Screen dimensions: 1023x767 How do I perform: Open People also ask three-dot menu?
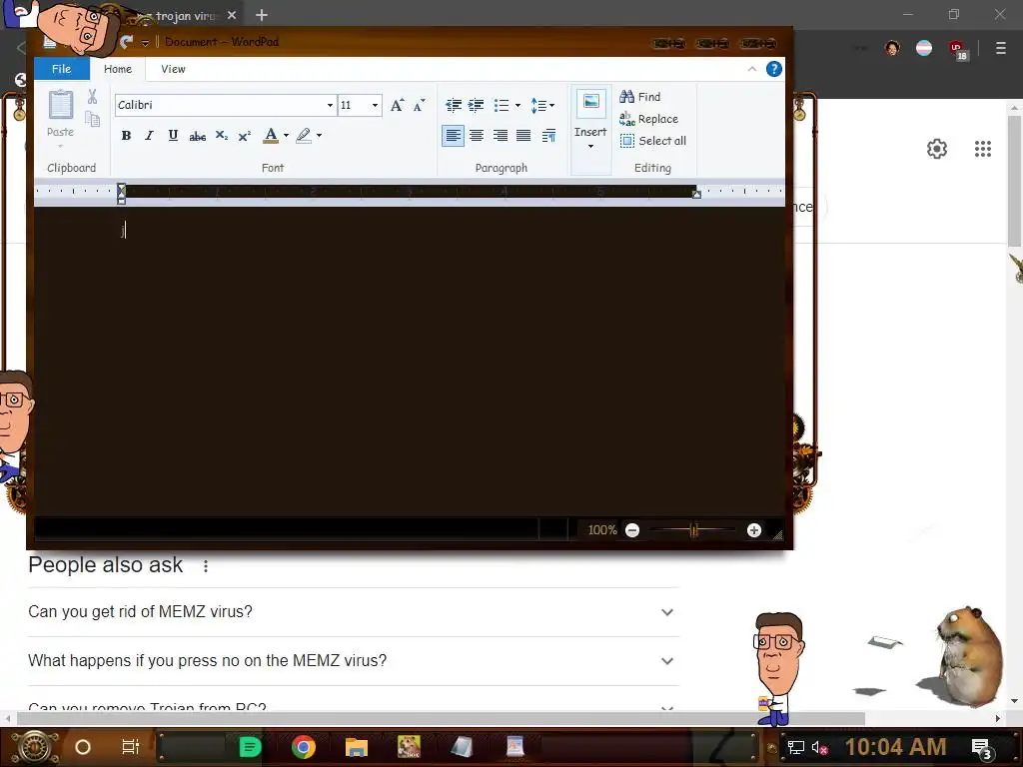(206, 566)
